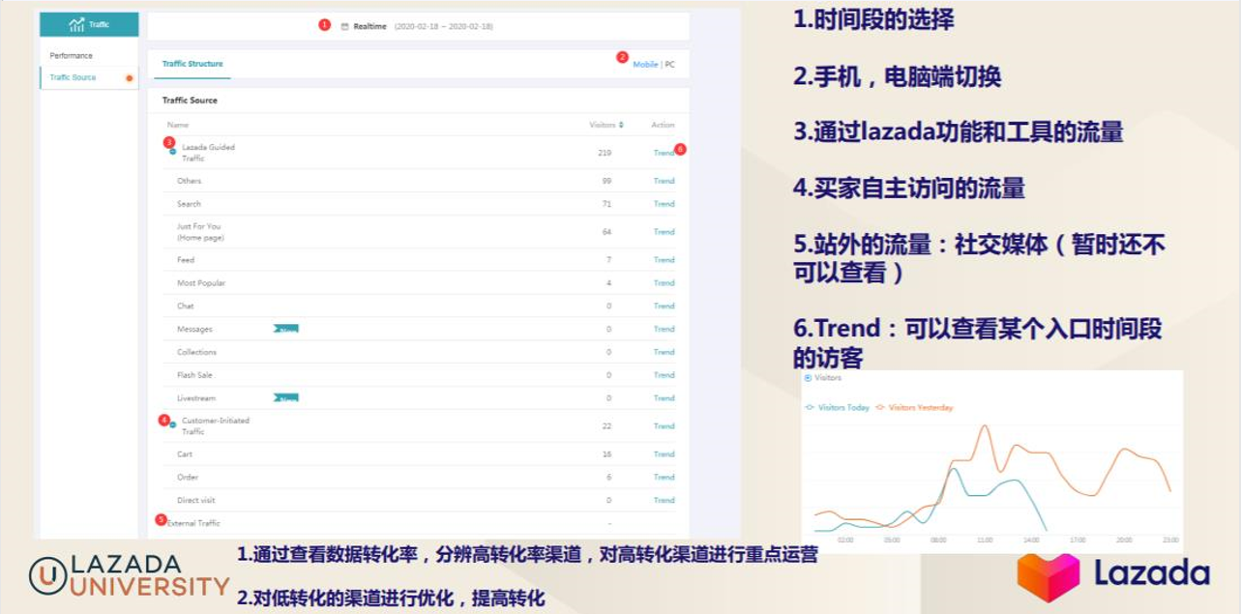Viewport: 1241px width, 614px height.
Task: Collapse the Customer-Initiated Traffic group
Action: tap(173, 424)
